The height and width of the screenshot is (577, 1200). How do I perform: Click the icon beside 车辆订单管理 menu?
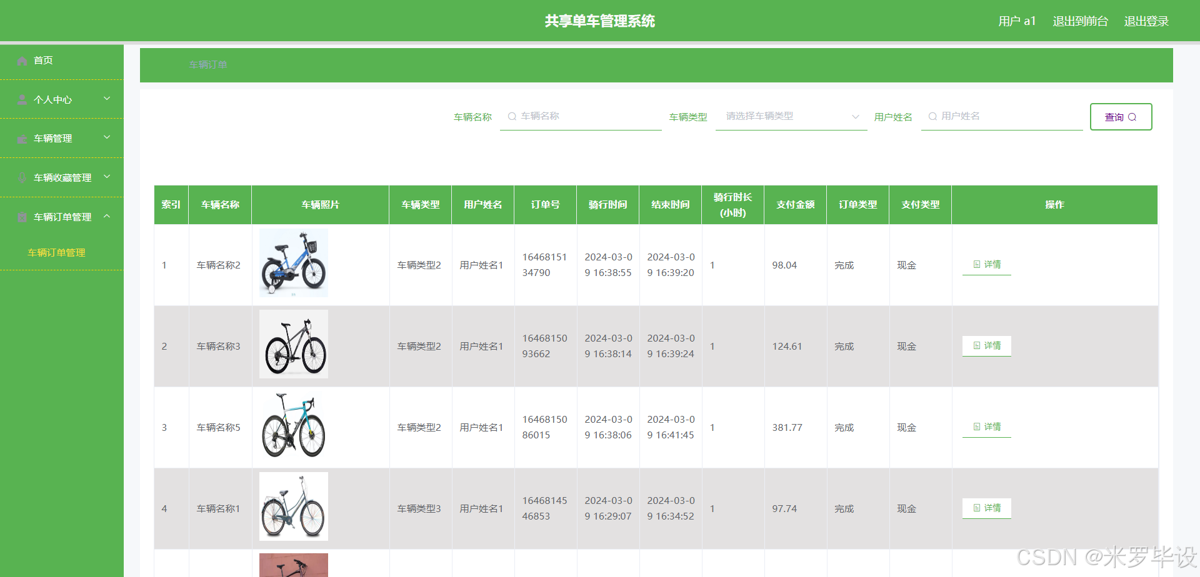pos(22,217)
